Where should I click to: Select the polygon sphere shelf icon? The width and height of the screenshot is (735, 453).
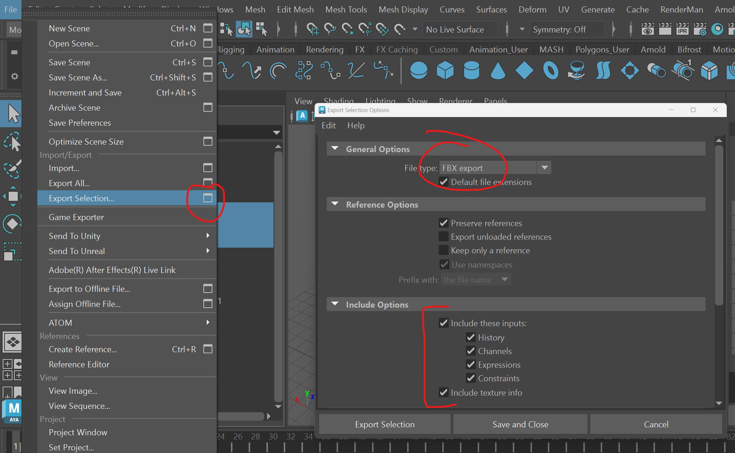(418, 70)
